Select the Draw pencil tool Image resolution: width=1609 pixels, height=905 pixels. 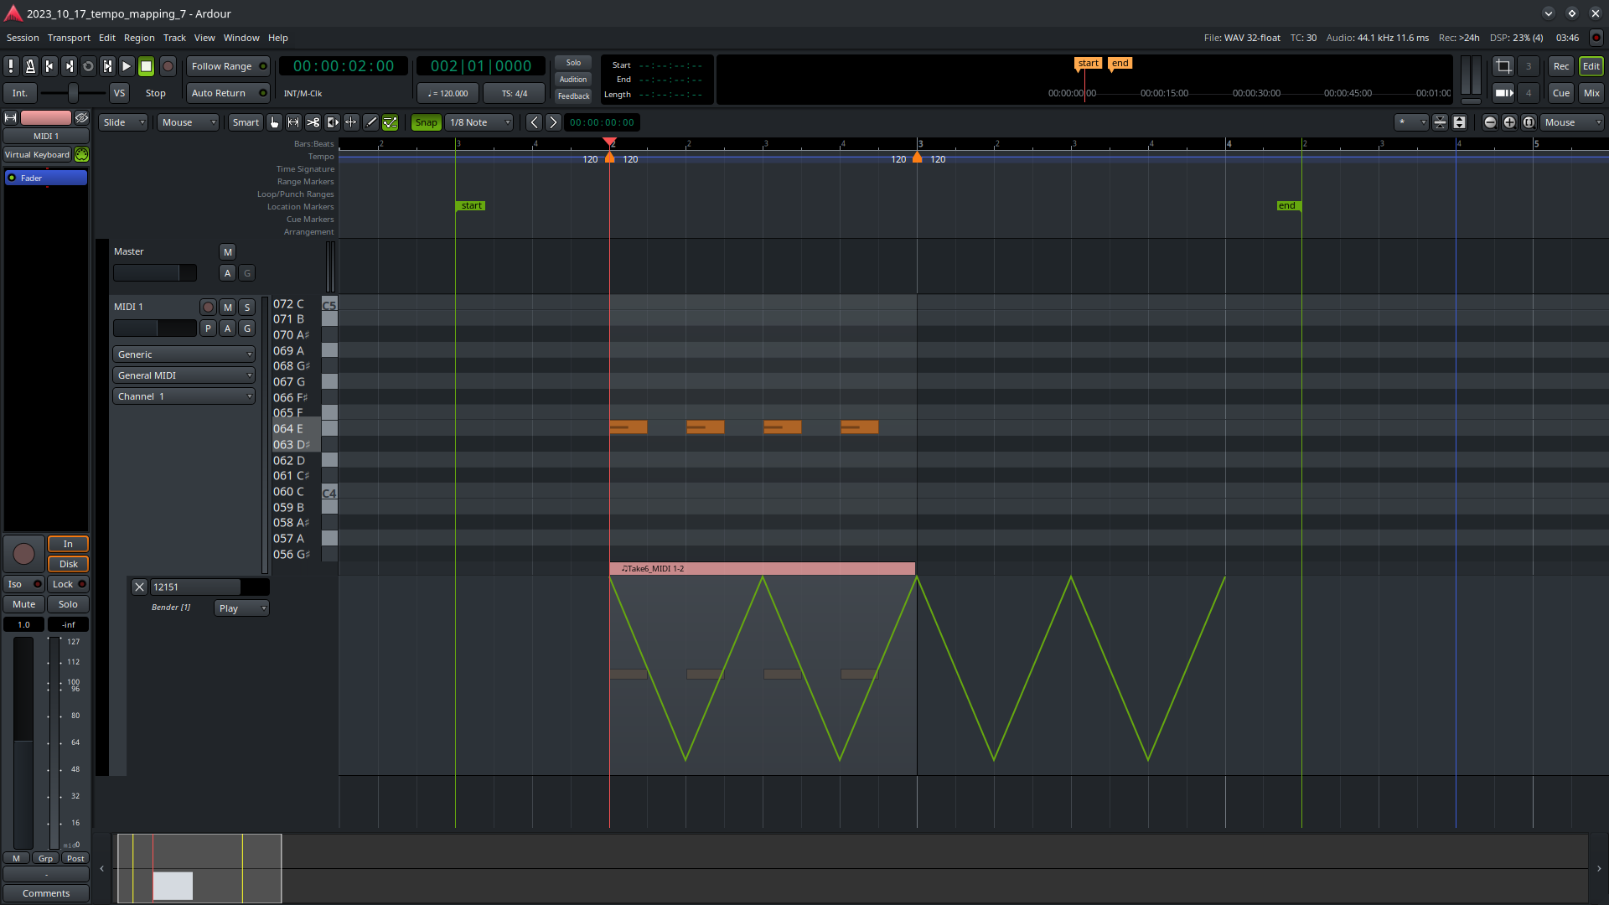[370, 122]
